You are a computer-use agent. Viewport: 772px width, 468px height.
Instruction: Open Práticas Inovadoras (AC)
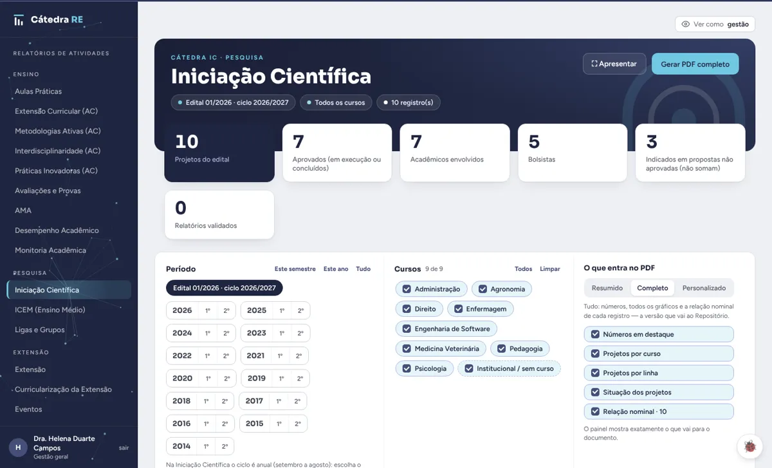point(69,171)
